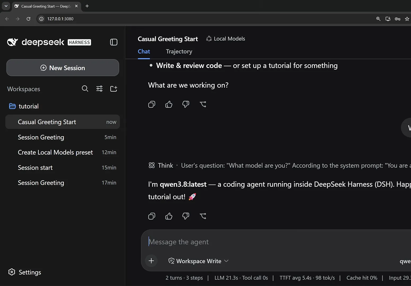Screen dimensions: 411x286
Task: Open the password key icon in address bar
Action: (397, 19)
